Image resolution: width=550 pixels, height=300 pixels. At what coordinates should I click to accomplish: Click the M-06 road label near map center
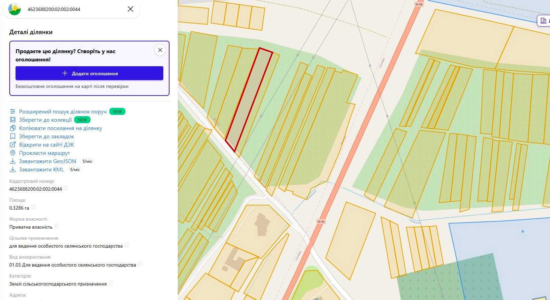coord(321,221)
